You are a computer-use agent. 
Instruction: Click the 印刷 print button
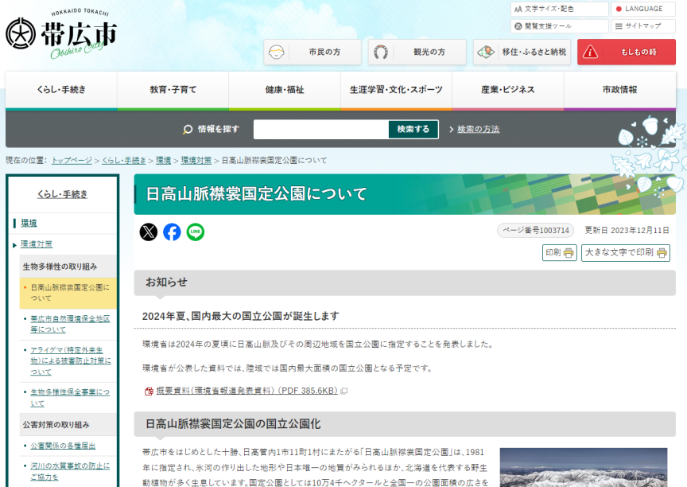click(x=559, y=253)
